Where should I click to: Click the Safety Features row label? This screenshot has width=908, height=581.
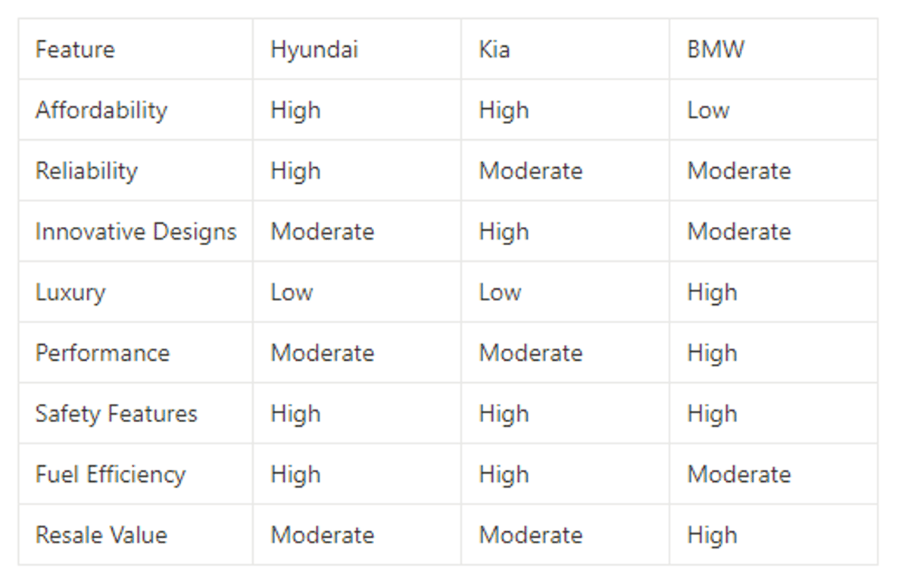pyautogui.click(x=136, y=414)
